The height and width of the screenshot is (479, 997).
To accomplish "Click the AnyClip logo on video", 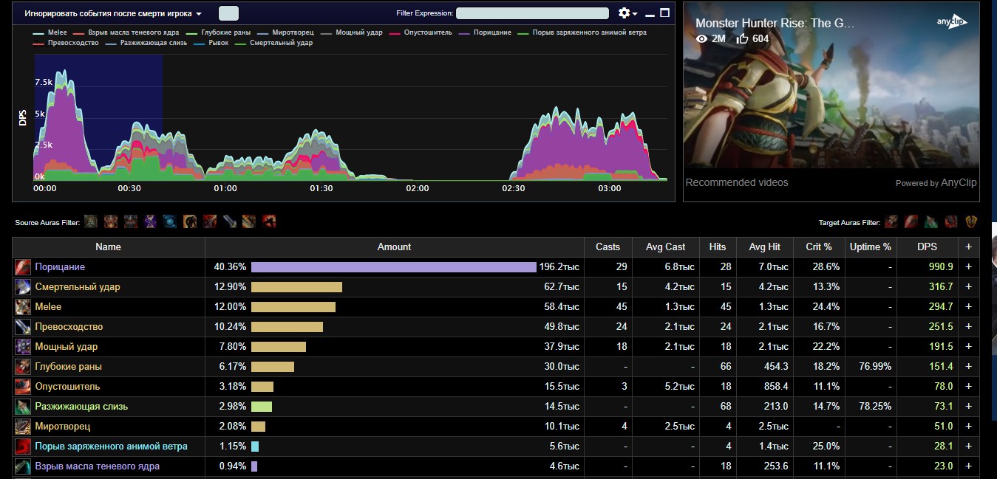I will tap(952, 22).
